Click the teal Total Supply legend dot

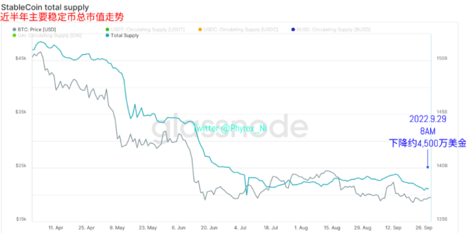tap(108, 36)
